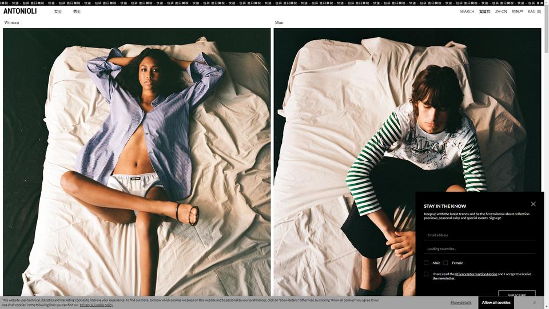Open the Privacy Information Notice link
The width and height of the screenshot is (549, 309).
(476, 274)
